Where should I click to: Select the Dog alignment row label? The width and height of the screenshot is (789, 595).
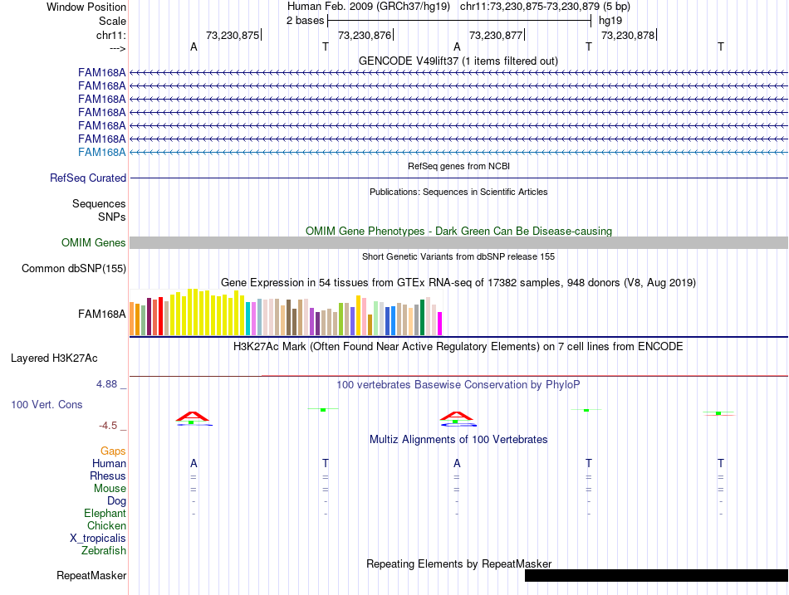[116, 501]
